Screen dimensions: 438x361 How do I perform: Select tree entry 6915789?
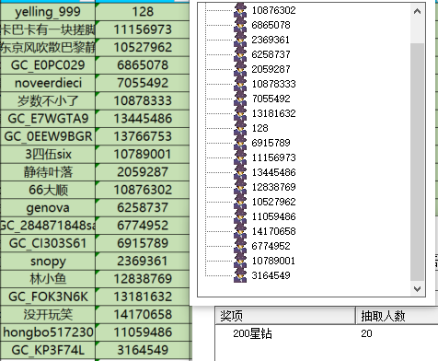tap(271, 143)
